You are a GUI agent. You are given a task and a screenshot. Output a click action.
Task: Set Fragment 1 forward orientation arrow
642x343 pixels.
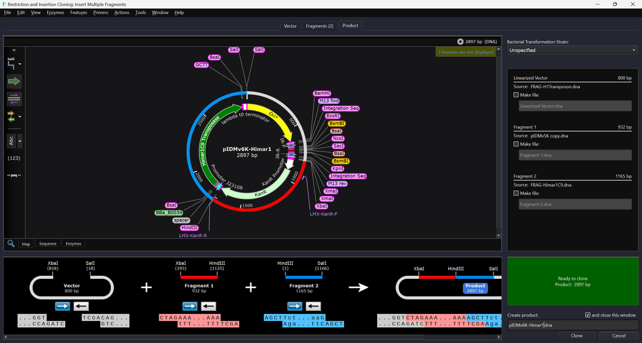pos(190,306)
